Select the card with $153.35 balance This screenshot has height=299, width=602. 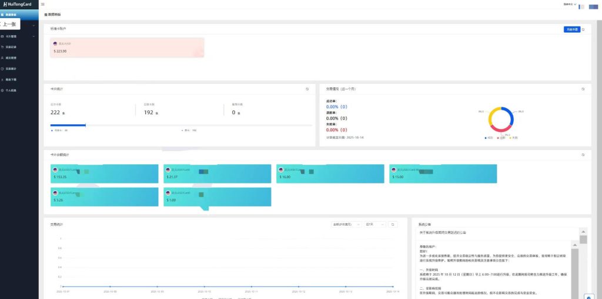click(x=105, y=174)
